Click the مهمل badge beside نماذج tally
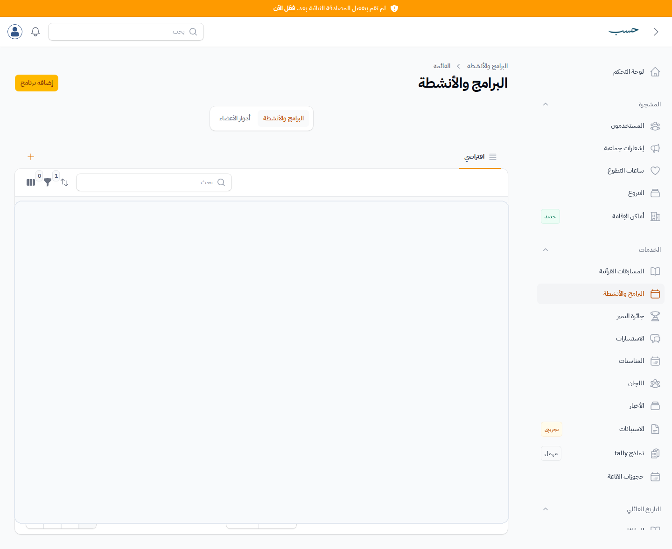Image resolution: width=672 pixels, height=549 pixels. [551, 453]
